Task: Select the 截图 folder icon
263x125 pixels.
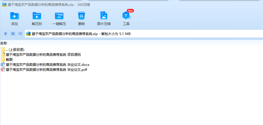Action: pos(3,59)
